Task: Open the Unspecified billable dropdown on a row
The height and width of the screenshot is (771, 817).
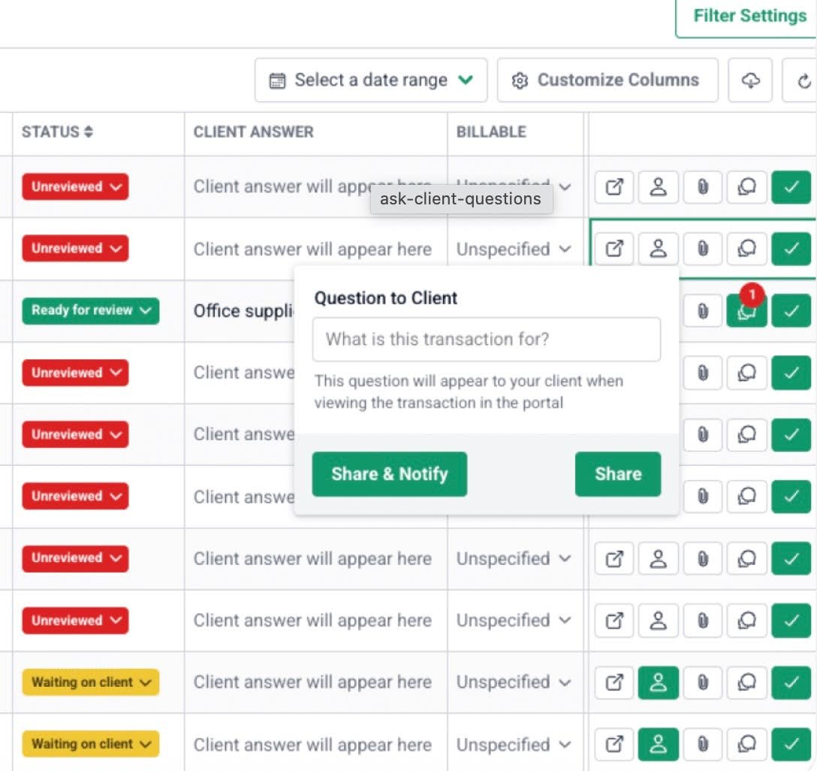Action: pos(514,558)
